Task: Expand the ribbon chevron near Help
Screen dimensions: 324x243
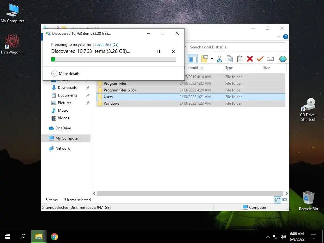Action: pyautogui.click(x=278, y=37)
